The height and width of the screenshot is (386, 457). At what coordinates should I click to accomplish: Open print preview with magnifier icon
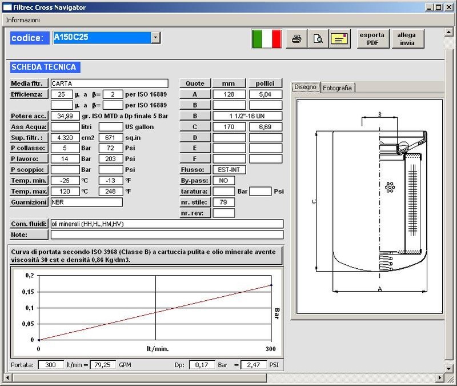318,39
